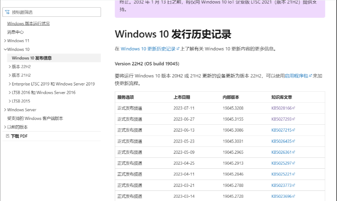The image size is (337, 201).
Task: Click the PDF icon beside 下载 PDF
Action: pyautogui.click(x=8, y=136)
